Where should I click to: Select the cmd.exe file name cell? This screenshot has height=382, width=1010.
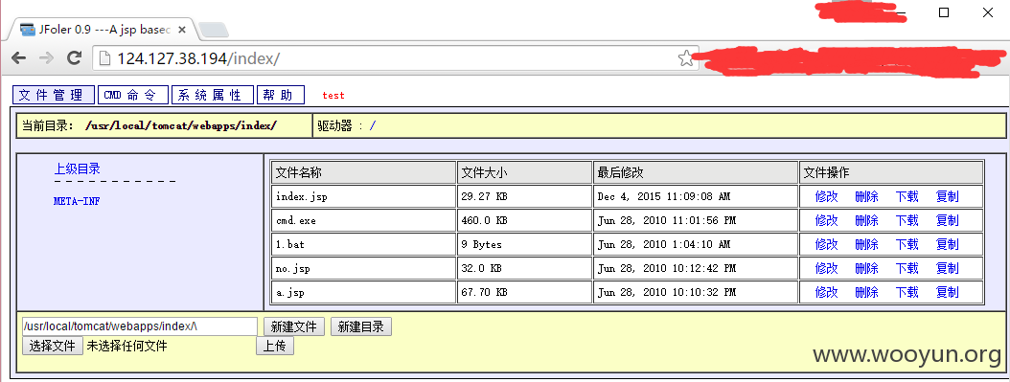coord(363,220)
